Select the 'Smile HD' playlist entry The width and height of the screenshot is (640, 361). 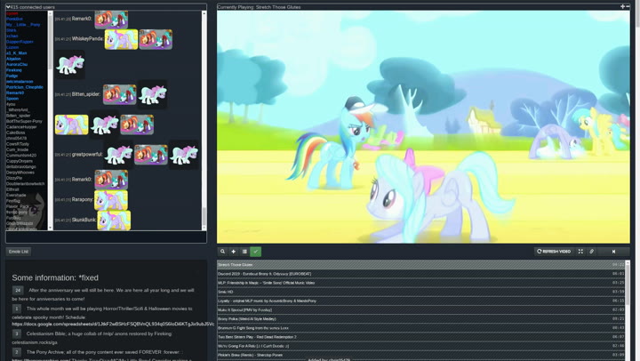pyautogui.click(x=420, y=292)
